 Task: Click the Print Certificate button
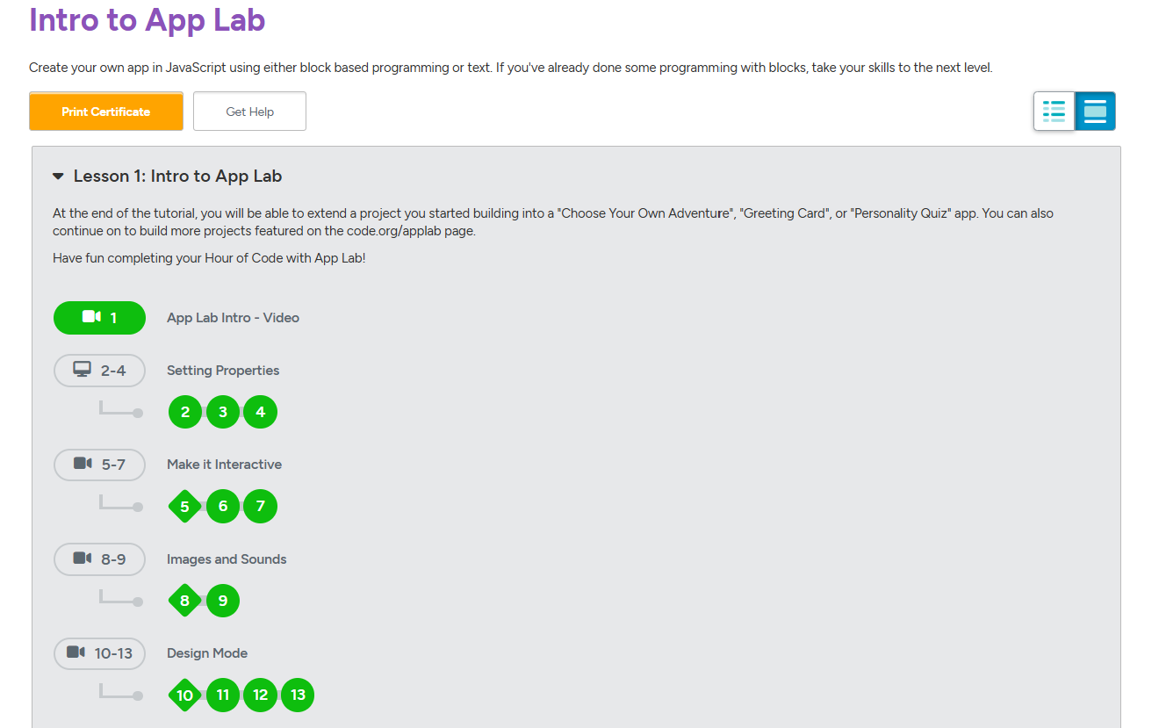pos(106,112)
